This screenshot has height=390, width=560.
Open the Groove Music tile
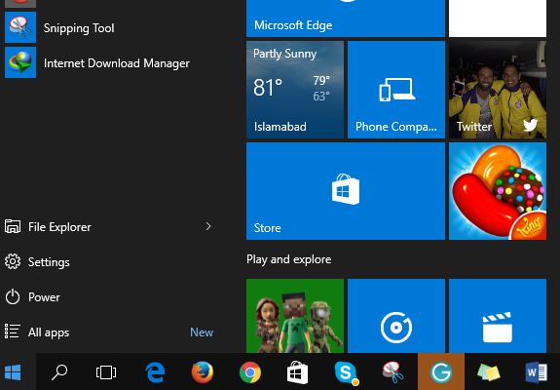coord(396,316)
